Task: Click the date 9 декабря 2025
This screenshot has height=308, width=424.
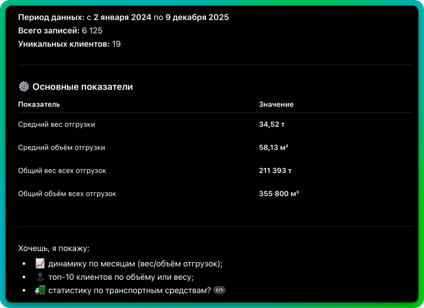Action: [197, 17]
